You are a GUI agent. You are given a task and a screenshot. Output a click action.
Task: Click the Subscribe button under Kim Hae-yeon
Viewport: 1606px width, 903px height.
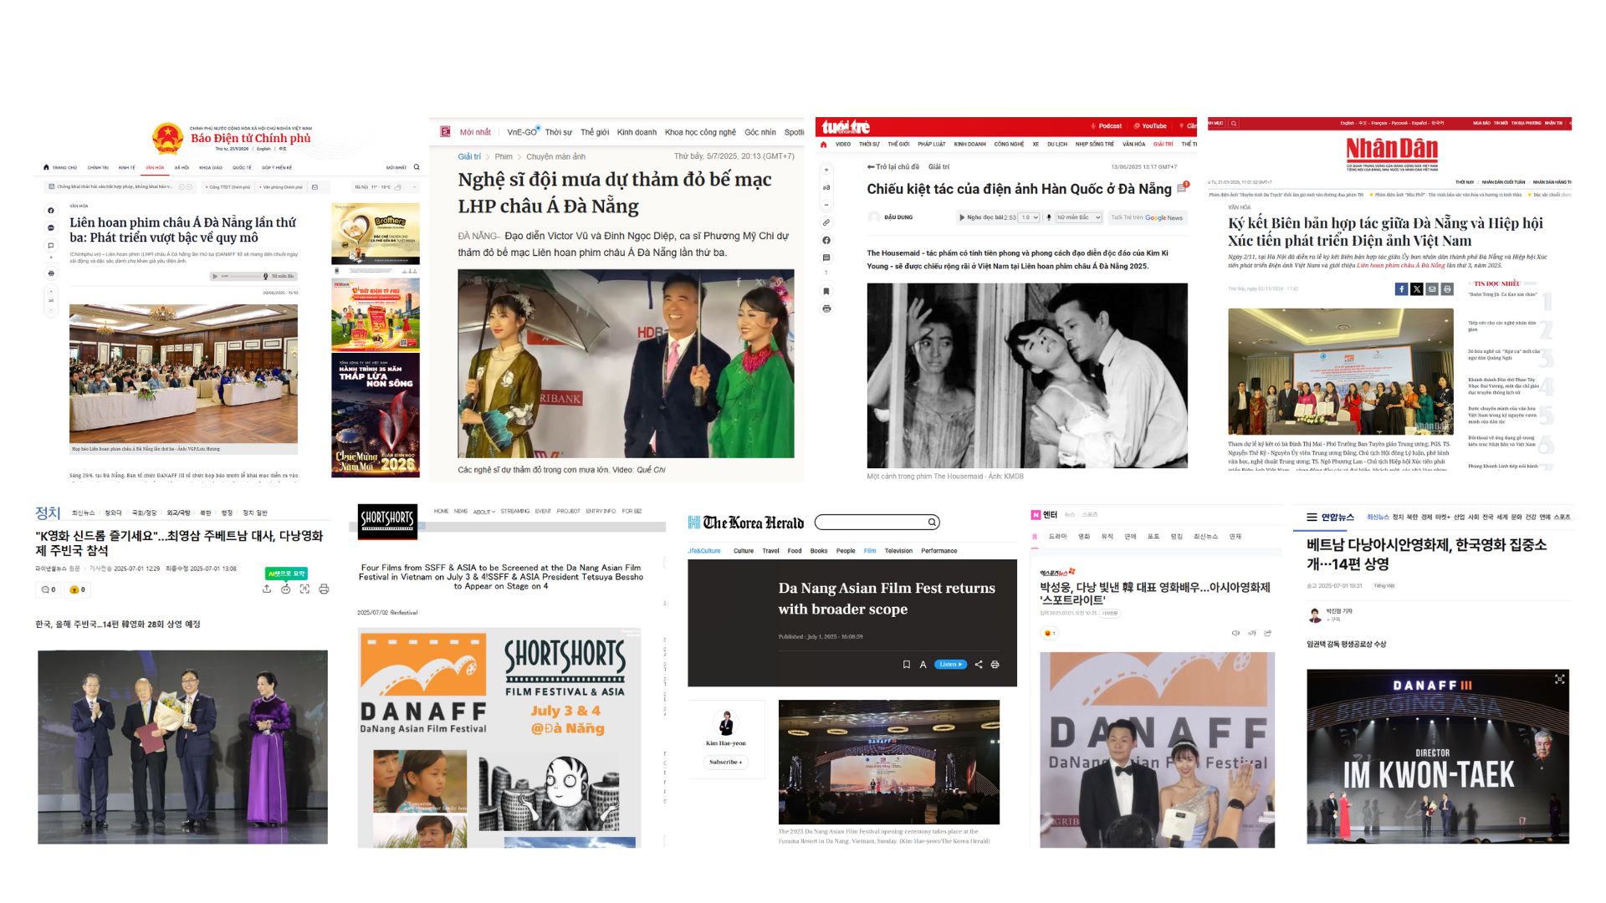point(725,762)
